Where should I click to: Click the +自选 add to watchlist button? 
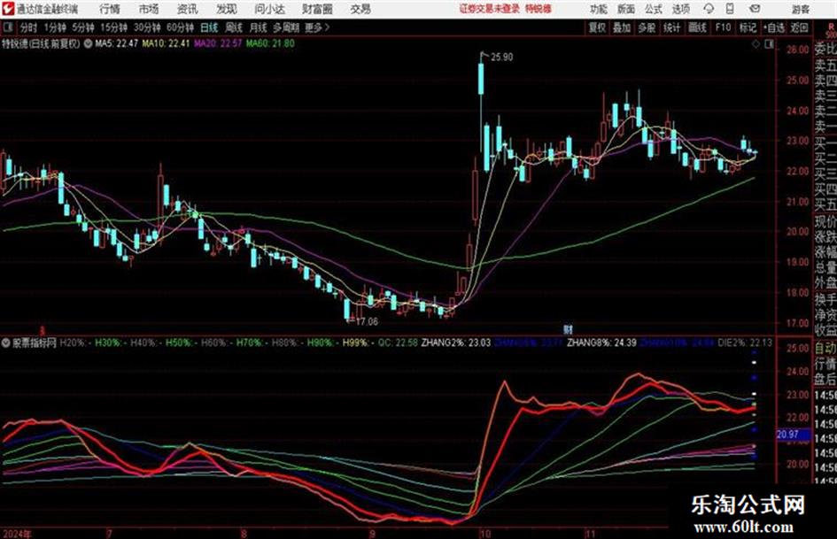pyautogui.click(x=773, y=27)
